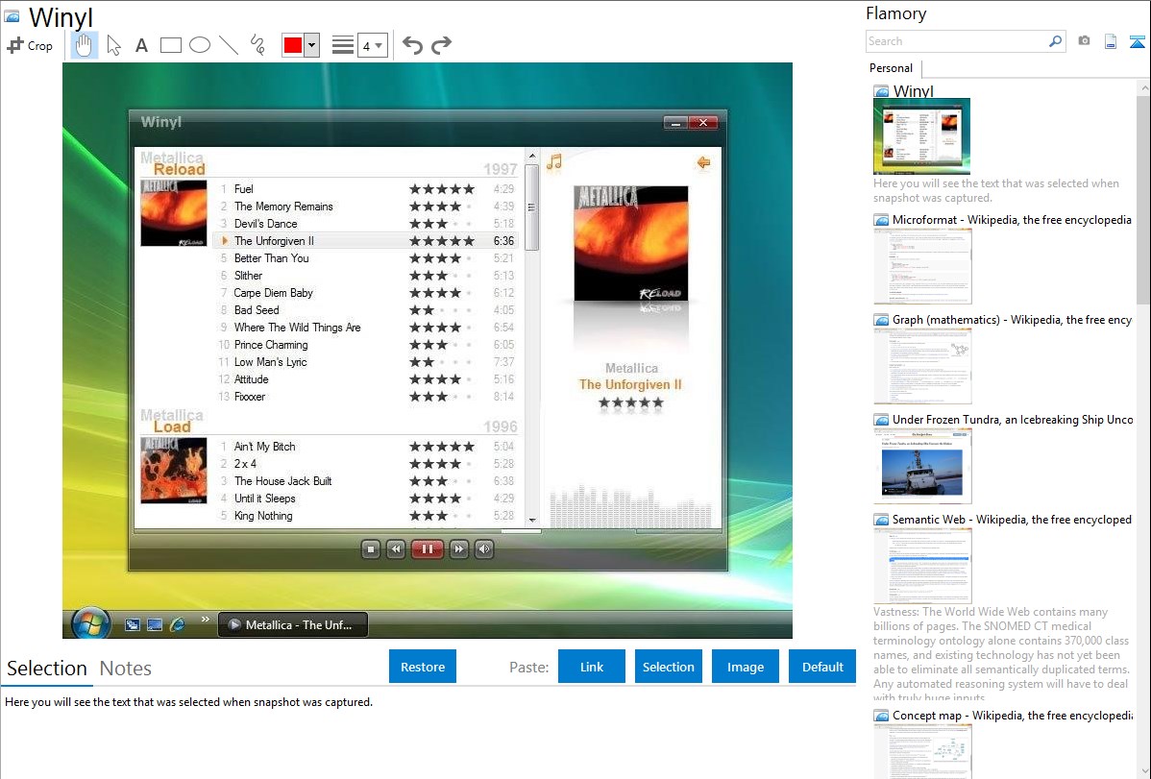
Task: Open Concept map snapshot title
Action: tap(1012, 715)
